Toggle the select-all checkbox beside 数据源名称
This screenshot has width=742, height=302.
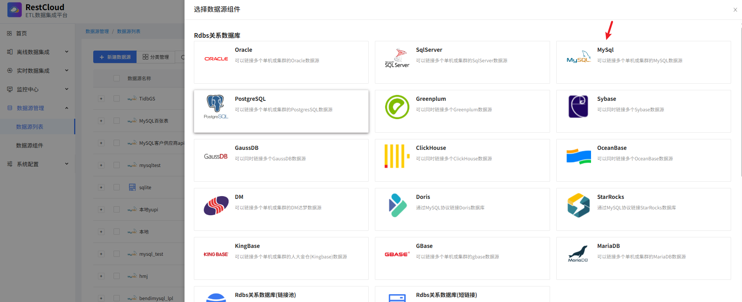click(117, 78)
